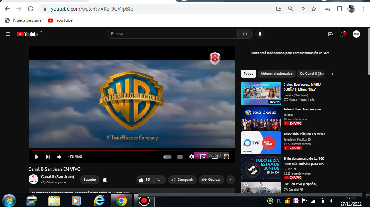This screenshot has width=370, height=207.
Task: Select the Todos filter chip
Action: [248, 74]
